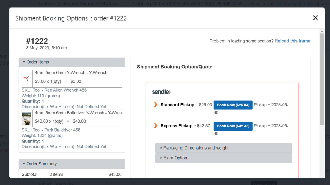Book Now for Express Pickup ($42.37)
The height and width of the screenshot is (185, 330).
click(233, 126)
